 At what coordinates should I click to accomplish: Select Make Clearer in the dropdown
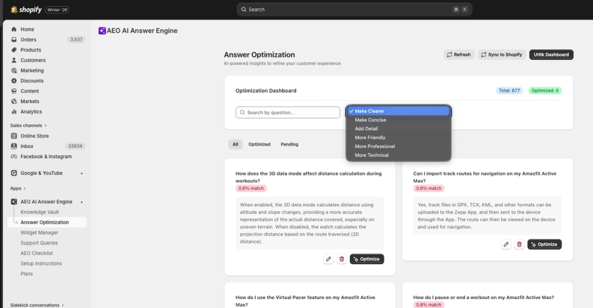point(398,111)
